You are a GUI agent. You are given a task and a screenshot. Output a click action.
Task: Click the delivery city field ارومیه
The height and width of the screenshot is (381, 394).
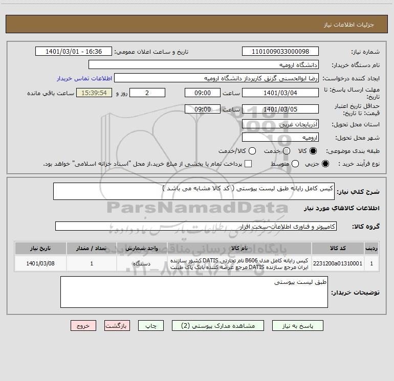tap(280, 137)
